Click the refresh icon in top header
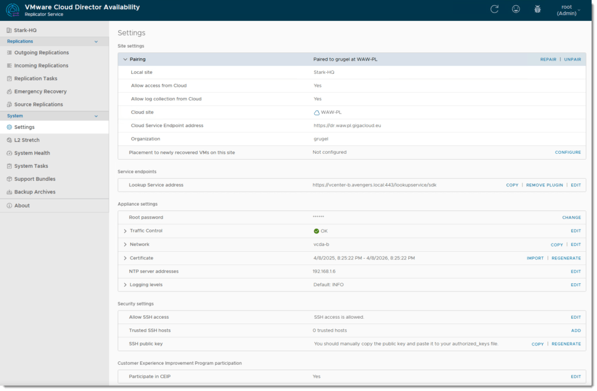The height and width of the screenshot is (391, 597). [x=494, y=9]
